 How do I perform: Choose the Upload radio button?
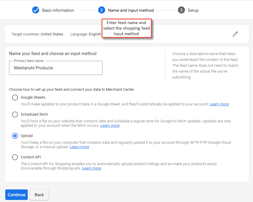tap(15, 136)
